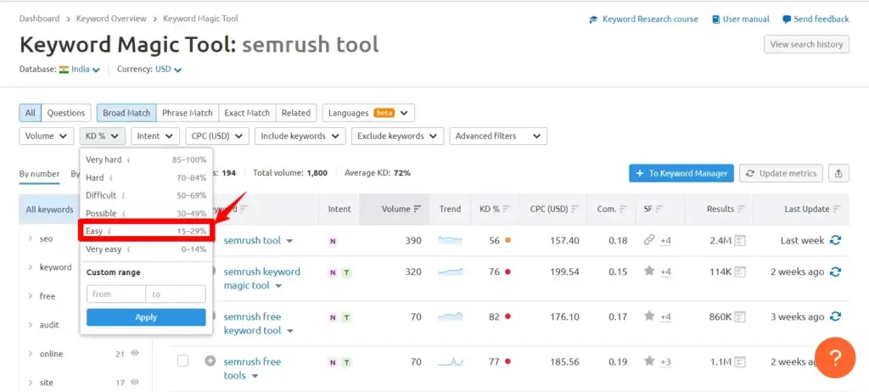The width and height of the screenshot is (869, 392).
Task: Sort by Last Update column header
Action: (812, 209)
